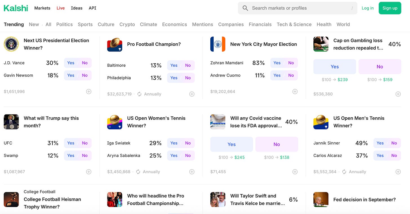The width and height of the screenshot is (410, 214).
Task: Select Yes for J.D. Vance
Action: 71,63
